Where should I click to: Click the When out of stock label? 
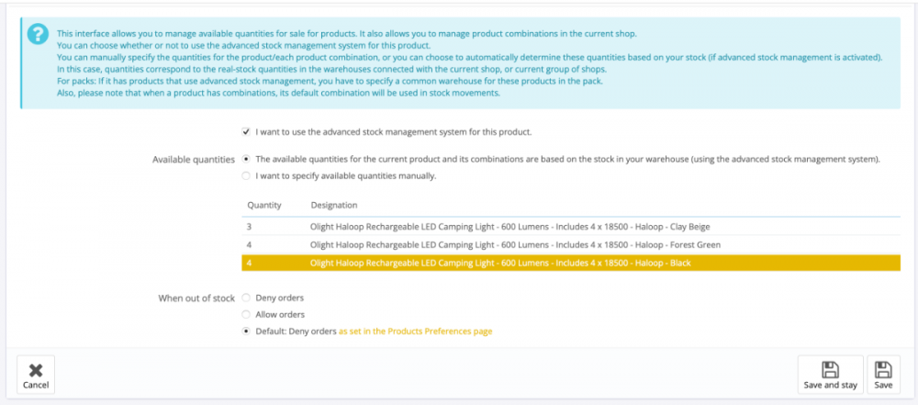[x=196, y=298]
